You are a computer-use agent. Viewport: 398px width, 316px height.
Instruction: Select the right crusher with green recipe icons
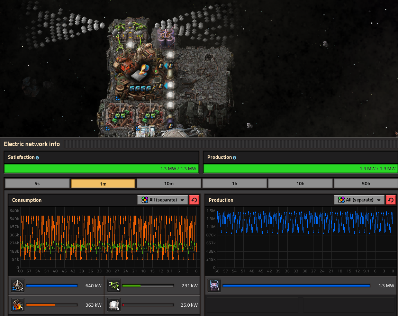point(150,116)
